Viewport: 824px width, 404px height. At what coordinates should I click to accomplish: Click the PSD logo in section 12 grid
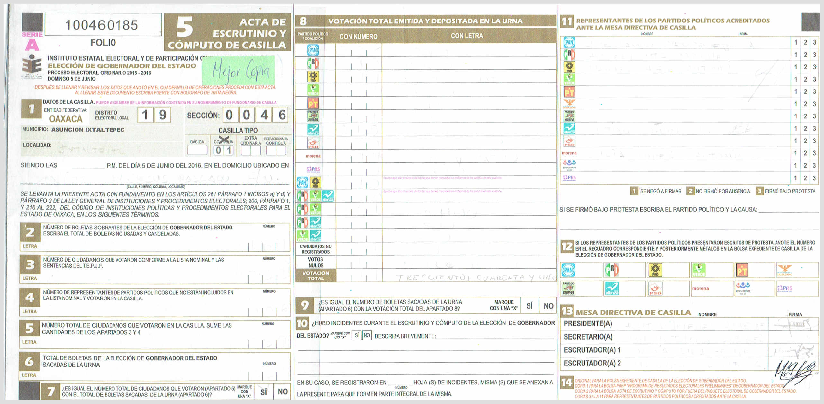click(x=655, y=288)
